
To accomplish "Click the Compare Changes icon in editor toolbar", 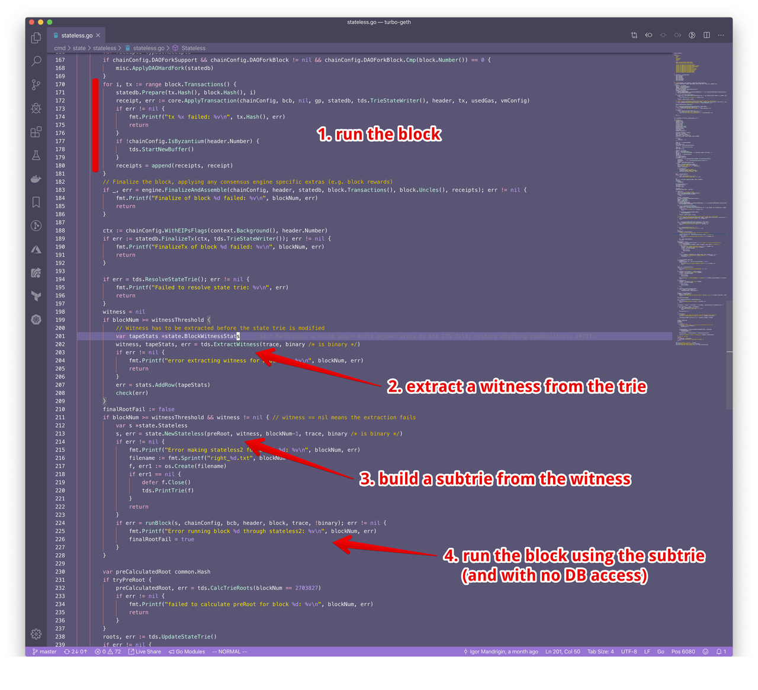I will tap(634, 35).
